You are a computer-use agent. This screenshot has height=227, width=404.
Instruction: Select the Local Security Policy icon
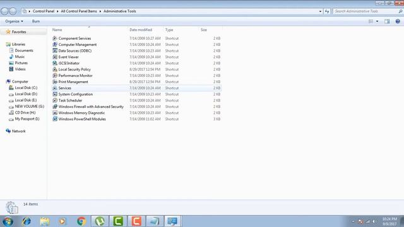click(55, 69)
